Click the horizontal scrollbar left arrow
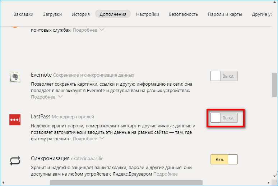The image size is (278, 186). [x=3, y=182]
